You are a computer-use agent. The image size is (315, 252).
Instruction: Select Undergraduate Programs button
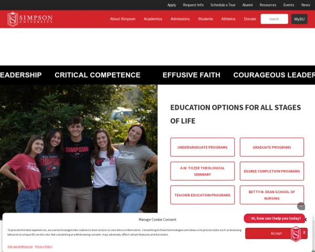click(x=202, y=147)
